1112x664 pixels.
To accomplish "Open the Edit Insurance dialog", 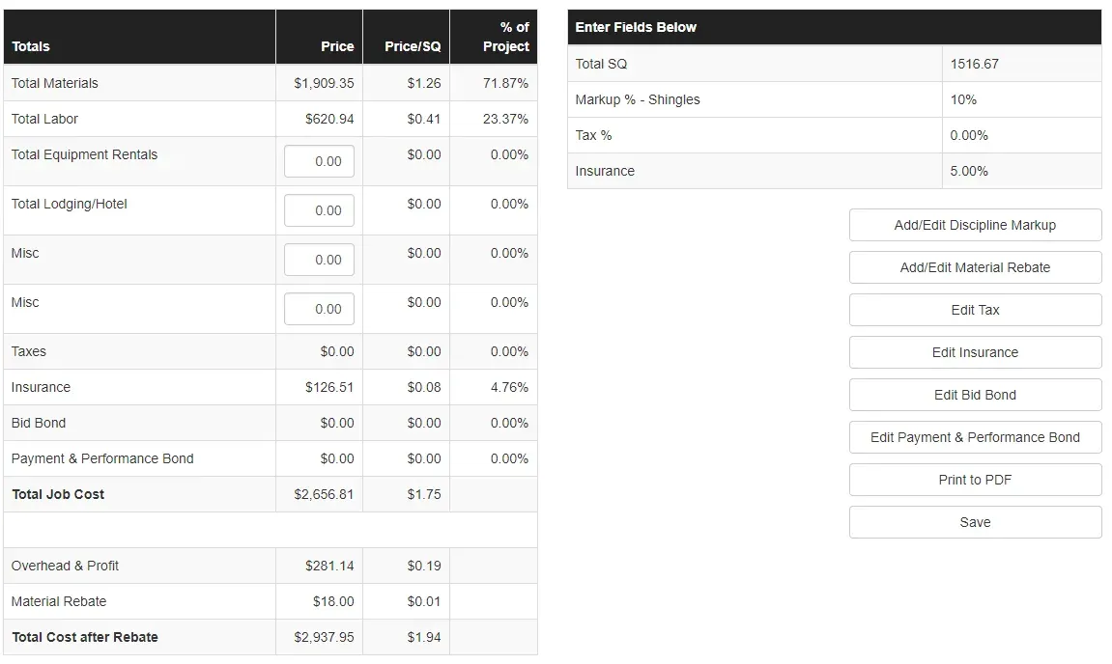I will tap(975, 352).
